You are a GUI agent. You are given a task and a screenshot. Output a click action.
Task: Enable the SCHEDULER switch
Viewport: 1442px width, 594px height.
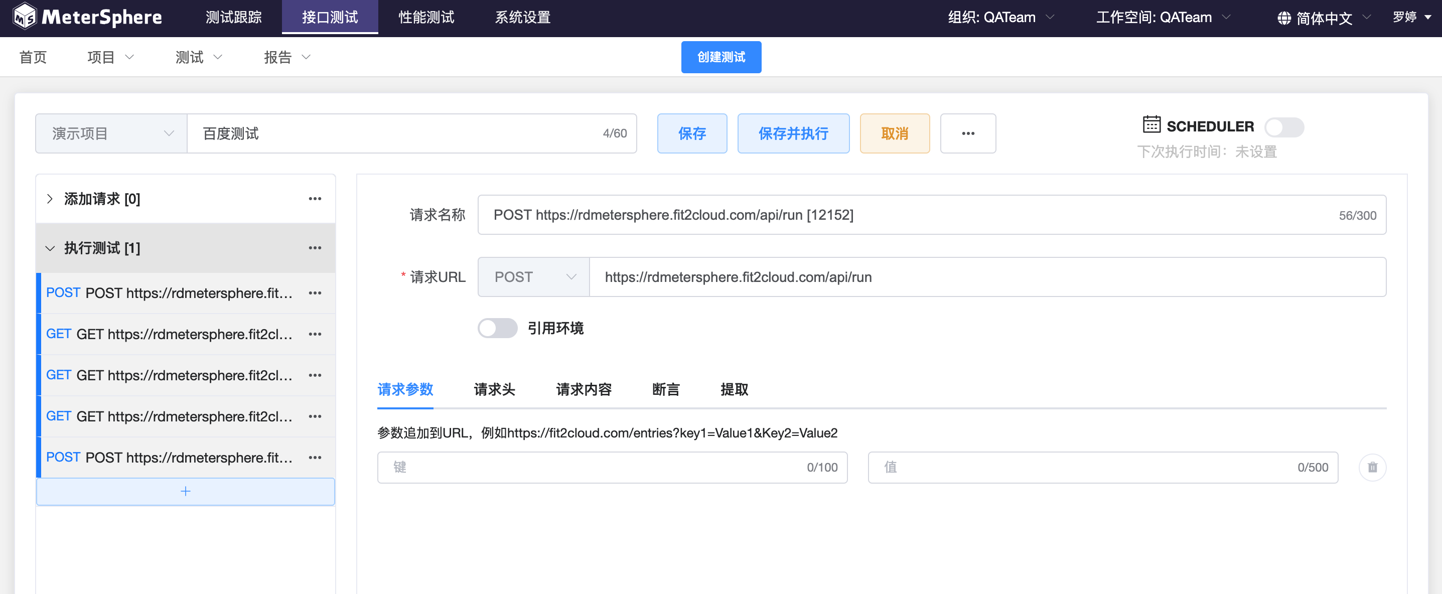coord(1283,127)
